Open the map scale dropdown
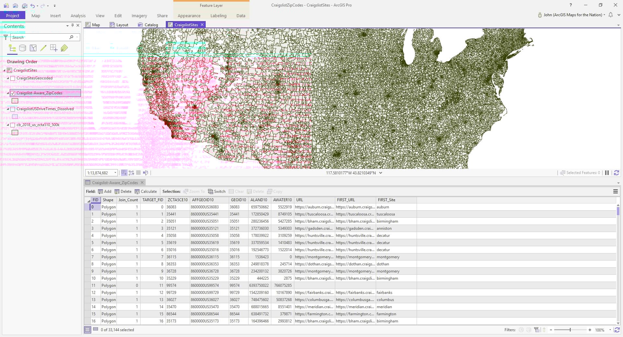This screenshot has width=623, height=337. coord(115,173)
